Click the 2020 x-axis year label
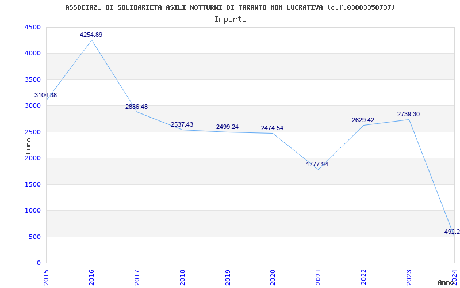The width and height of the screenshot is (460, 288). [x=273, y=278]
